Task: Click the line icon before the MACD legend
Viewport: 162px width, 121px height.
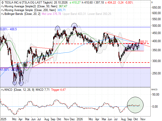Action: [3, 90]
